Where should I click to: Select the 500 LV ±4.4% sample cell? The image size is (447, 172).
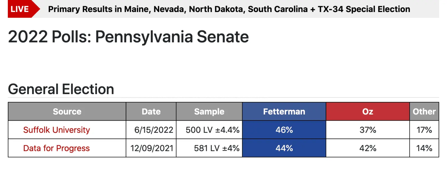(212, 130)
